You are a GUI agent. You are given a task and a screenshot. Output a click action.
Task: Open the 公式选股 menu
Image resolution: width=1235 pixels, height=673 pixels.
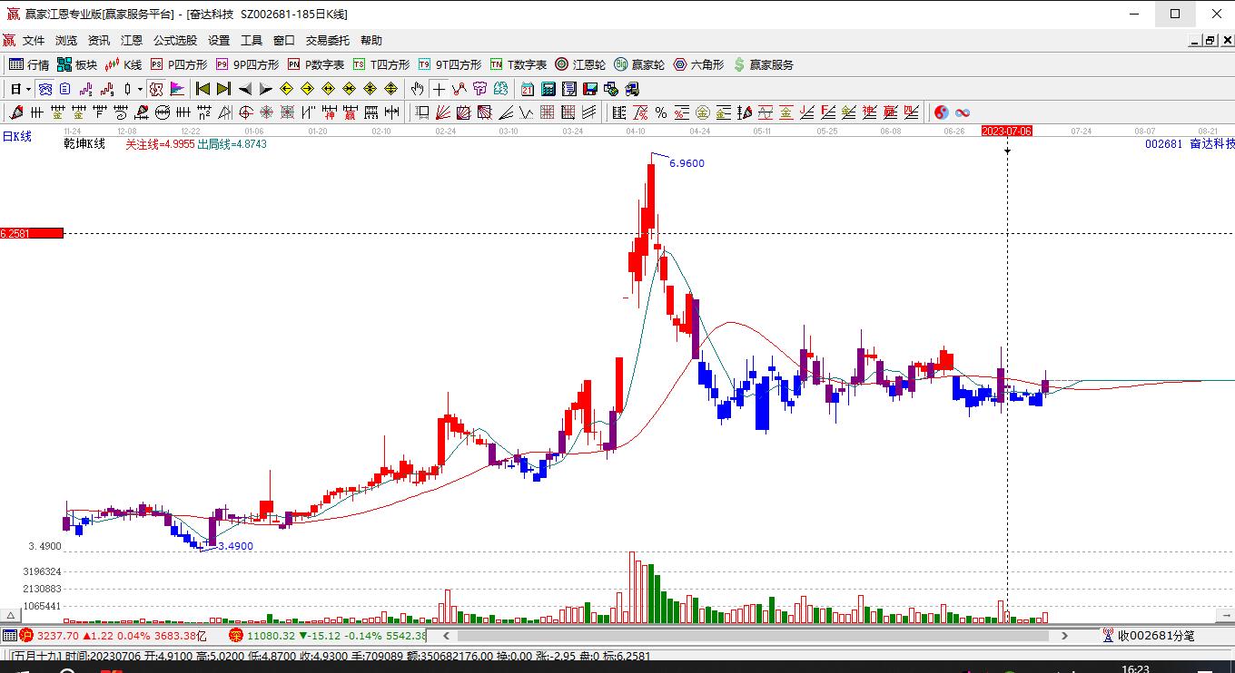coord(175,41)
